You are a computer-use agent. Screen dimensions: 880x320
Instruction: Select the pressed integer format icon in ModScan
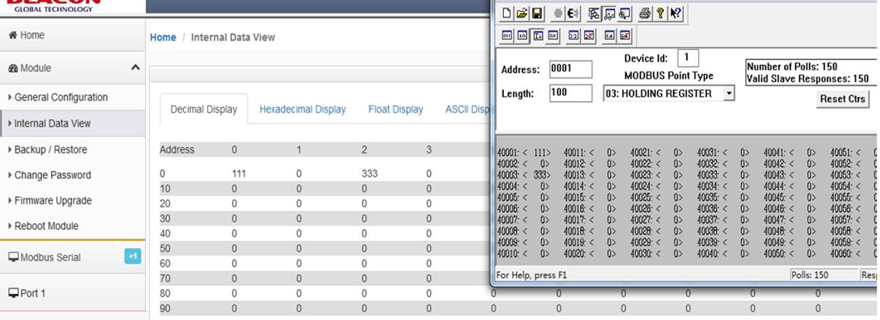click(x=538, y=36)
